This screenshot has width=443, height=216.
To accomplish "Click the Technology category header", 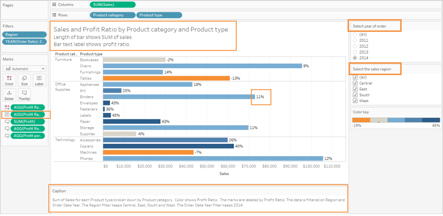I will pyautogui.click(x=65, y=140).
